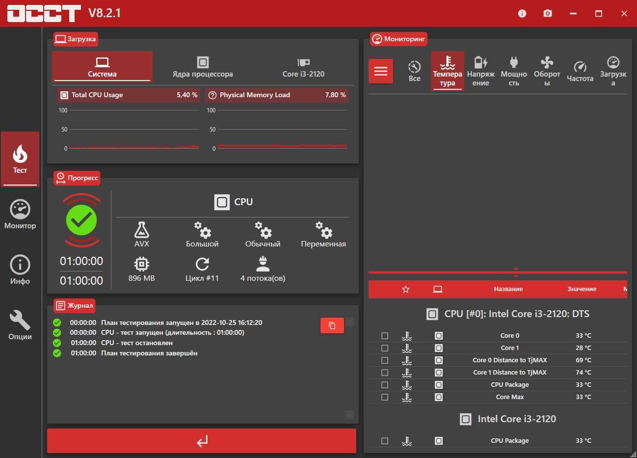
Task: Open the Инфо section in sidebar
Action: (20, 270)
